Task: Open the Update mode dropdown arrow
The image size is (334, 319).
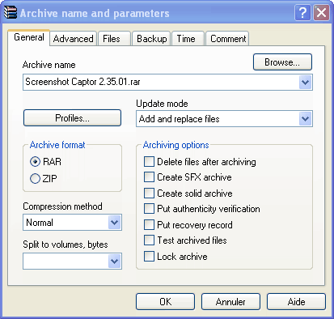Action: pyautogui.click(x=306, y=119)
